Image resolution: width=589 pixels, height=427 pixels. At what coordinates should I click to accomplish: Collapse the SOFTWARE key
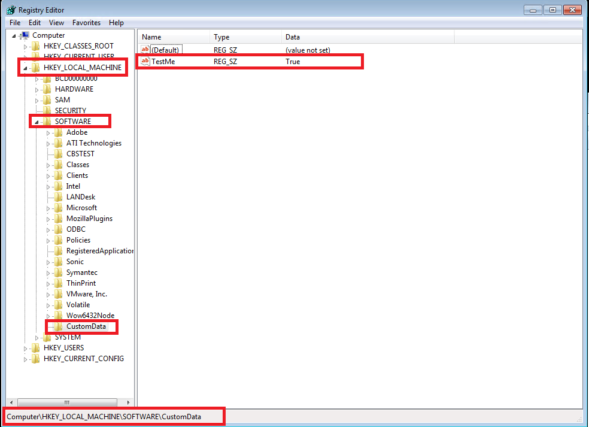coord(36,121)
